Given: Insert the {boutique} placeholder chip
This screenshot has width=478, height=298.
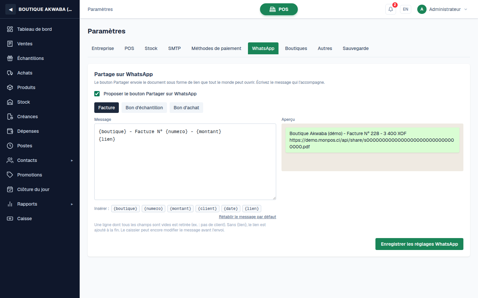Looking at the screenshot, I should [x=125, y=209].
